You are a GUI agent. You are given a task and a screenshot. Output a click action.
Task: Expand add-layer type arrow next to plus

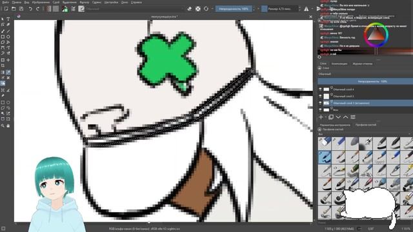(x=325, y=117)
